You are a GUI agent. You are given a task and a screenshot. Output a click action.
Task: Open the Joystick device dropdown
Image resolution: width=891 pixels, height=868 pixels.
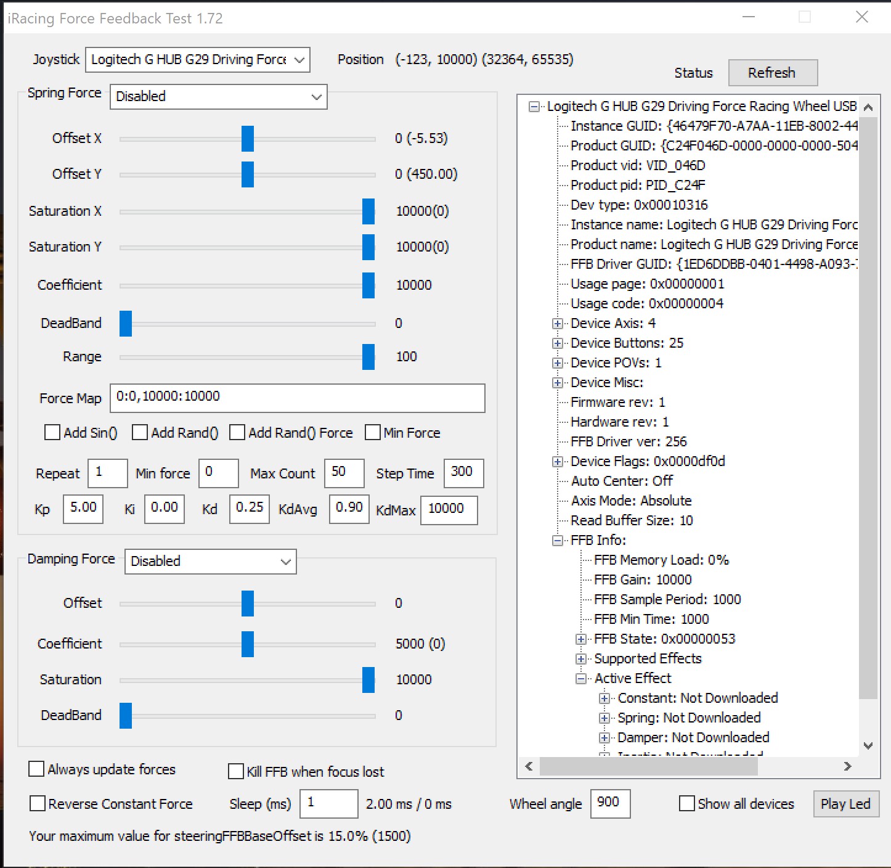197,60
